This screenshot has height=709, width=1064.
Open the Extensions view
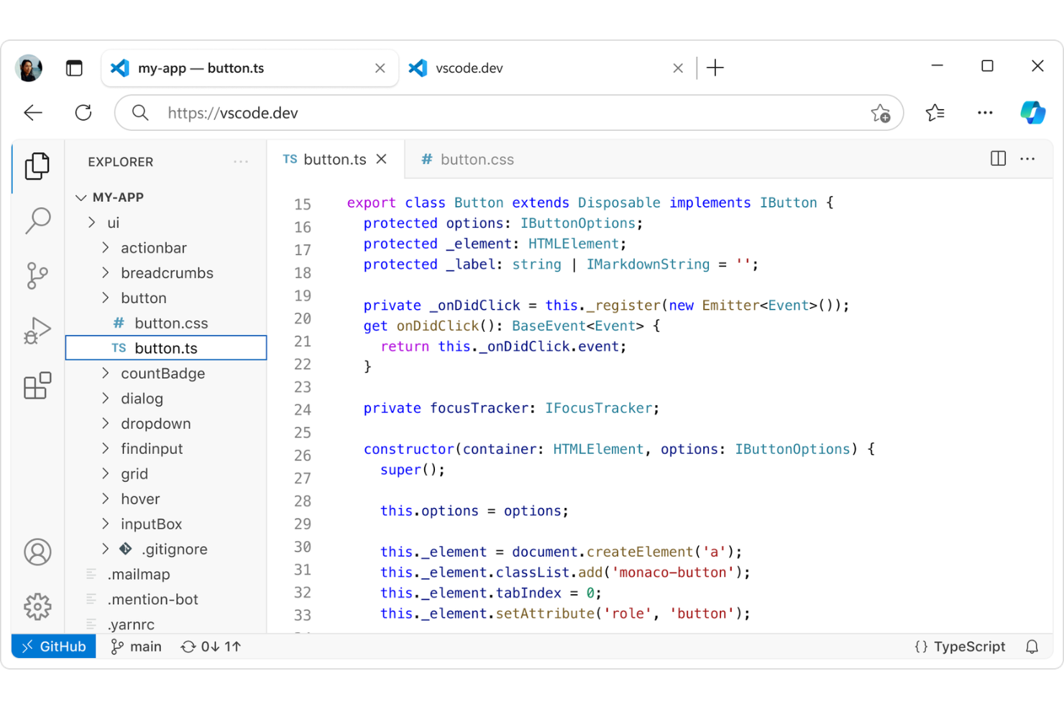[x=37, y=386]
